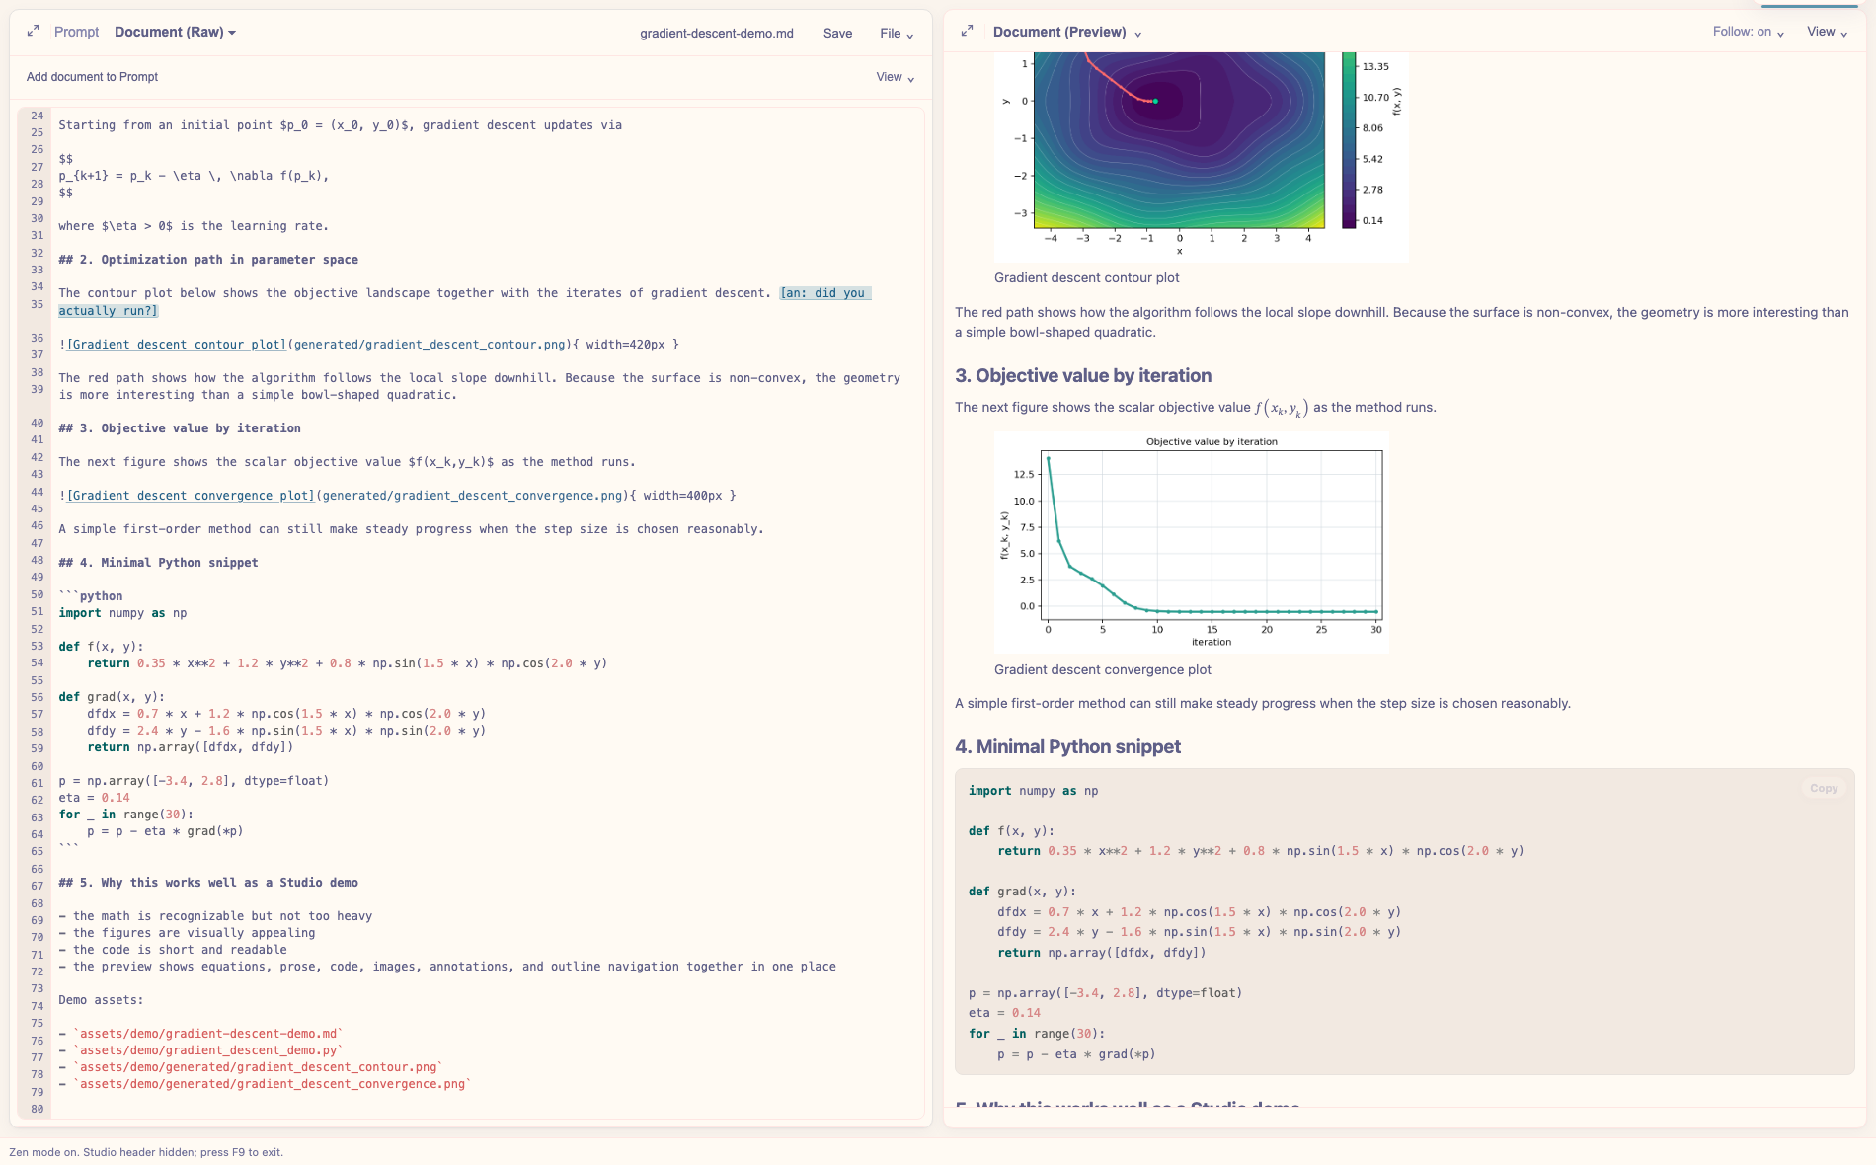The image size is (1876, 1165).
Task: Open the Document (Preview) dropdown
Action: point(1067,32)
